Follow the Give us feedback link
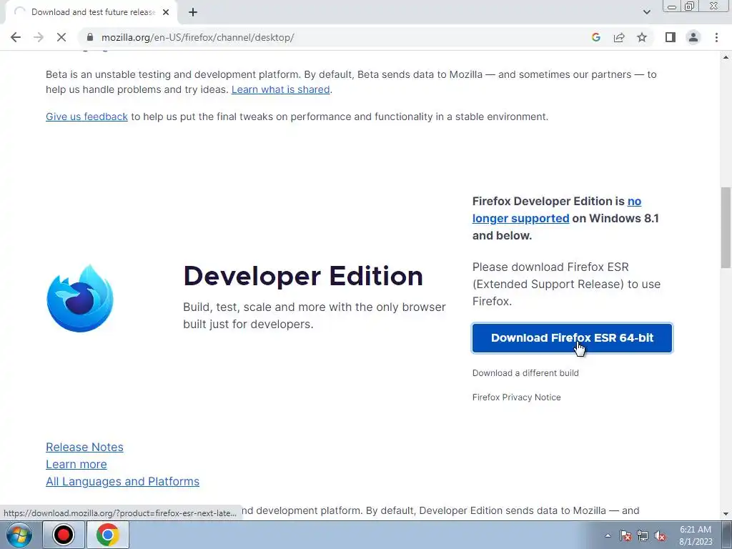The image size is (732, 549). click(x=86, y=117)
